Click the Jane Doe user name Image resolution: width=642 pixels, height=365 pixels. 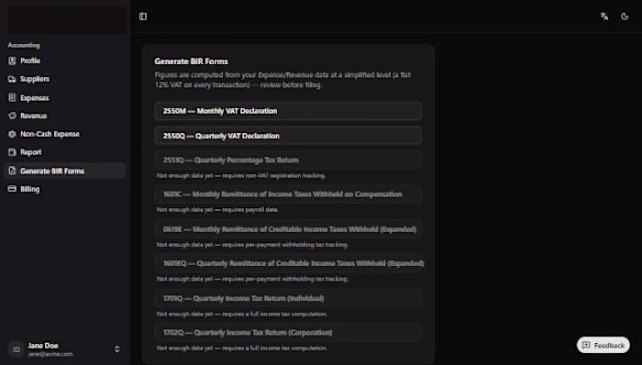(43, 346)
